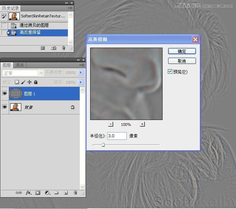
Task: Click 确定 OK button
Action: pyautogui.click(x=182, y=51)
